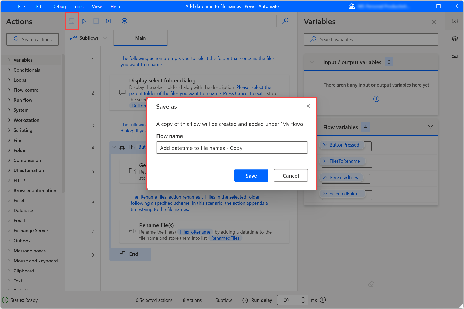Open the Subflows dropdown

pos(105,38)
